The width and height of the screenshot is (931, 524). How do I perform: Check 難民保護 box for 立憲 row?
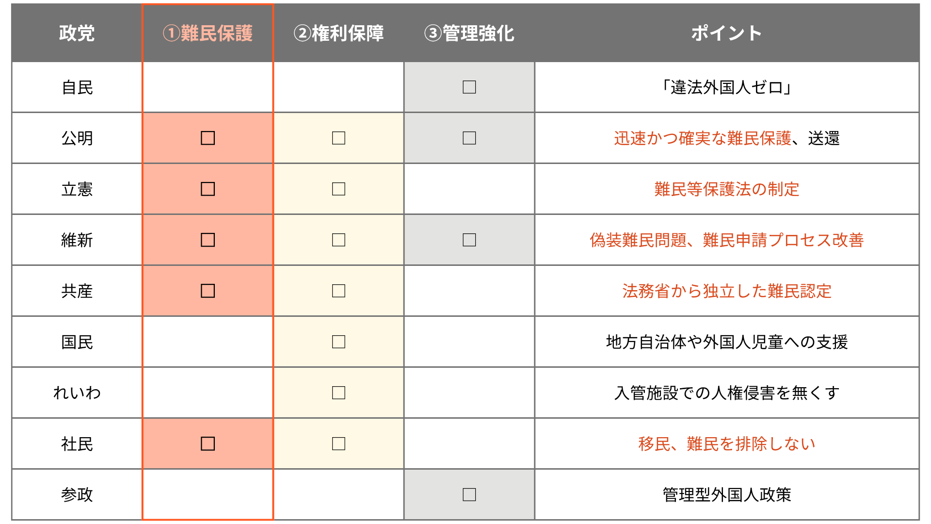pos(208,189)
